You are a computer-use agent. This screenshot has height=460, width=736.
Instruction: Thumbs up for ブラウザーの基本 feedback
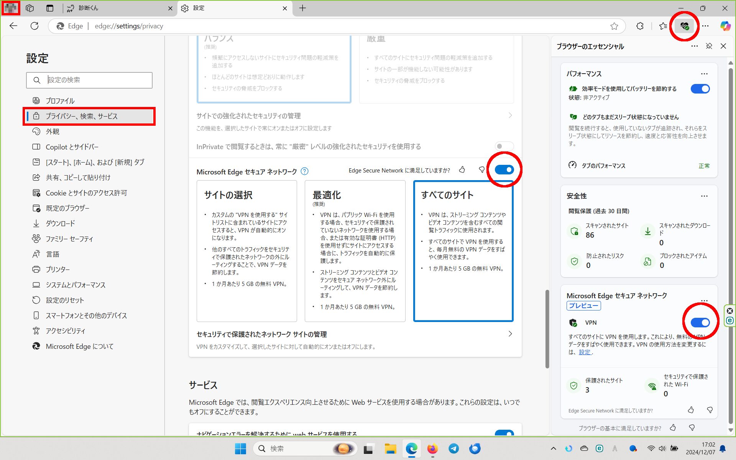673,427
